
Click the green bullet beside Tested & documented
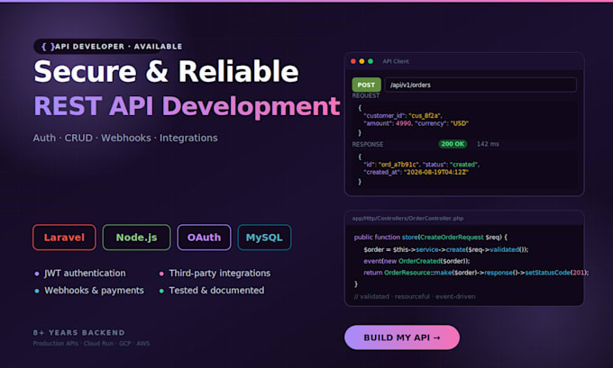tap(161, 291)
